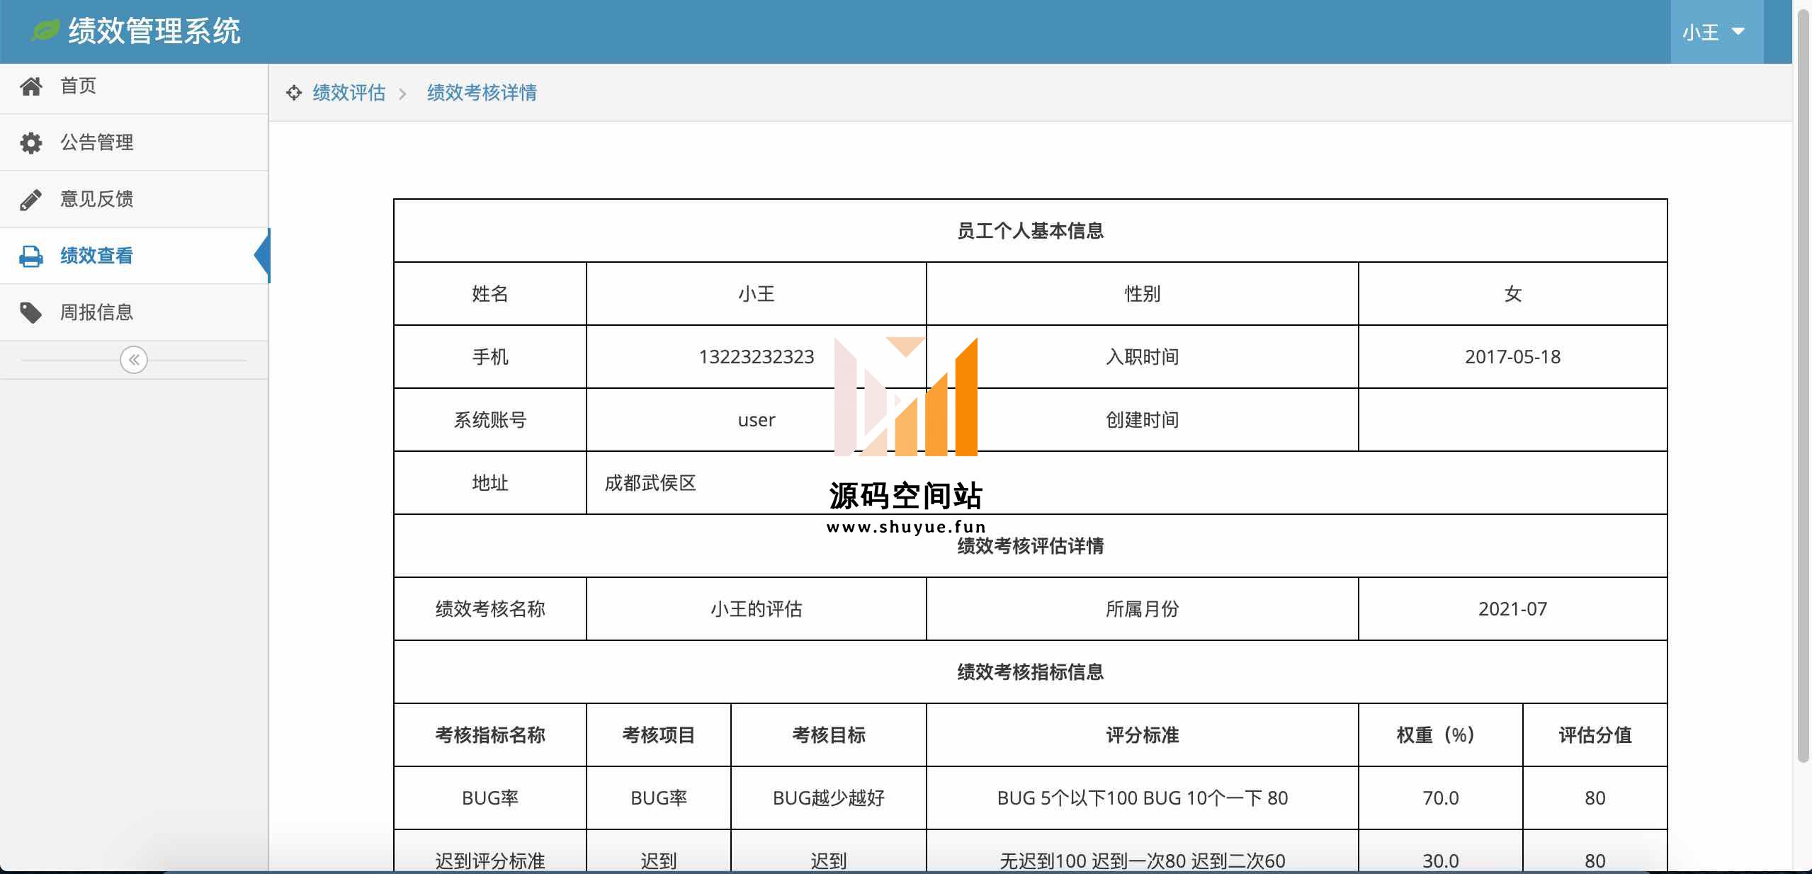Open the 小王 user dropdown menu
This screenshot has height=874, width=1812.
pos(1701,33)
